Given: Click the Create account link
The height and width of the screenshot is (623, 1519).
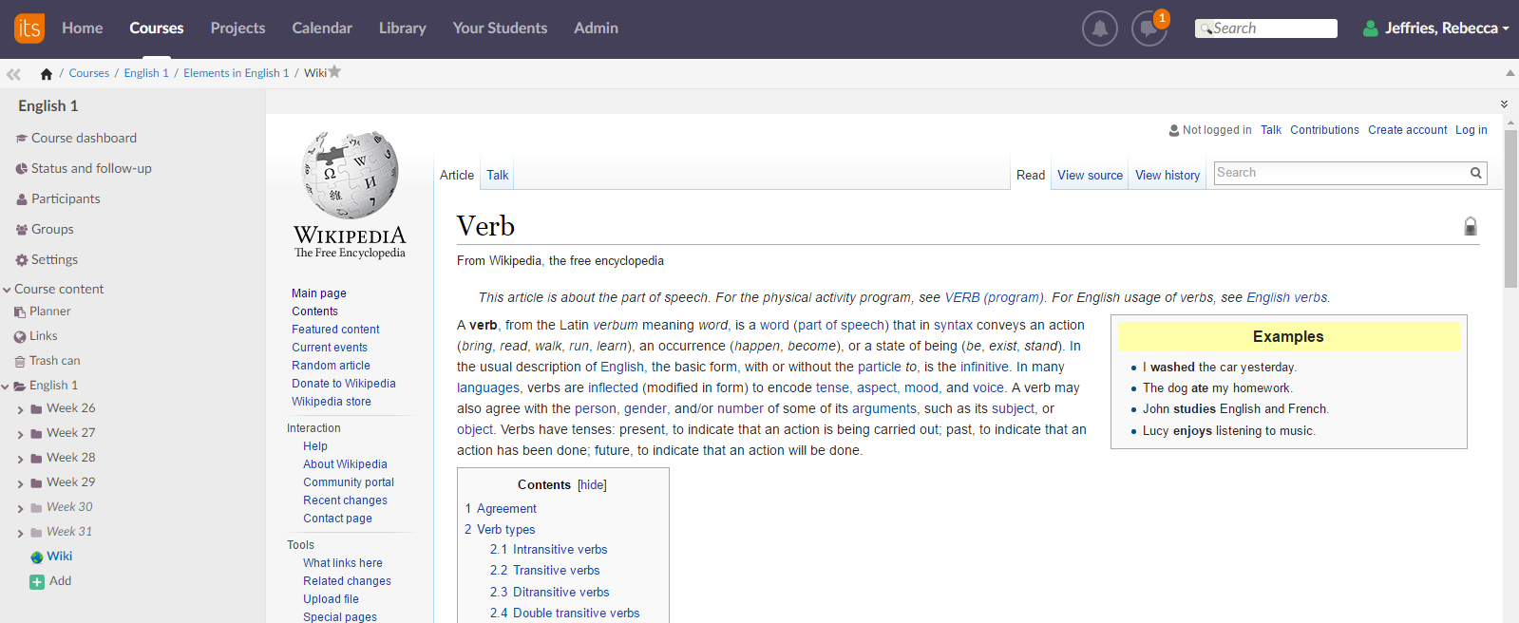Looking at the screenshot, I should [x=1407, y=130].
